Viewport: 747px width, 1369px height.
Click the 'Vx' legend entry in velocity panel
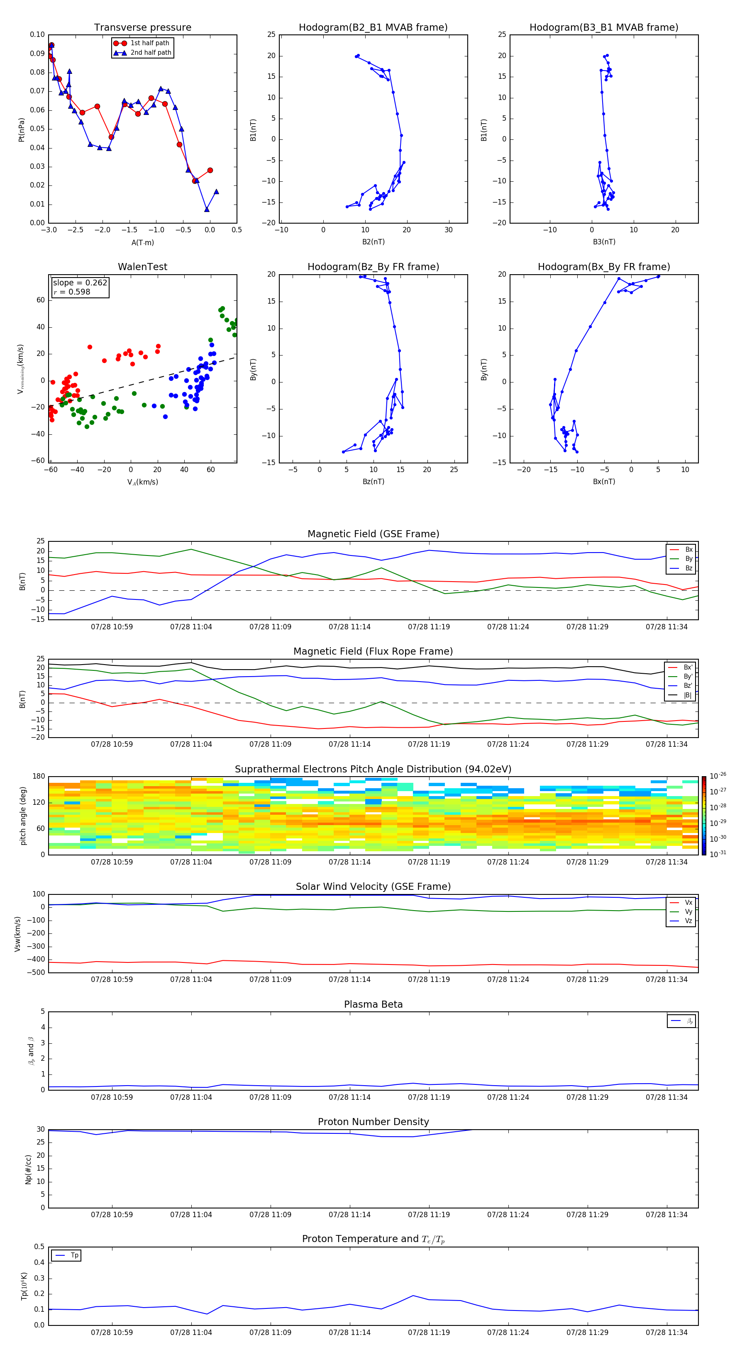681,902
